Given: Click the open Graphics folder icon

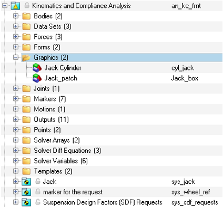Looking at the screenshot, I should pyautogui.click(x=26, y=57).
